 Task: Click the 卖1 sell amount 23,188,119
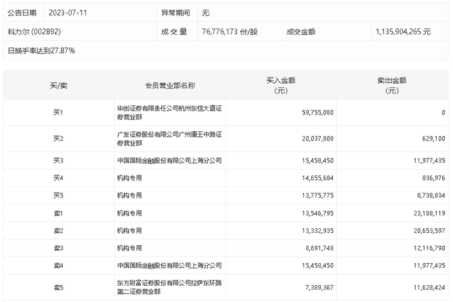pyautogui.click(x=429, y=213)
